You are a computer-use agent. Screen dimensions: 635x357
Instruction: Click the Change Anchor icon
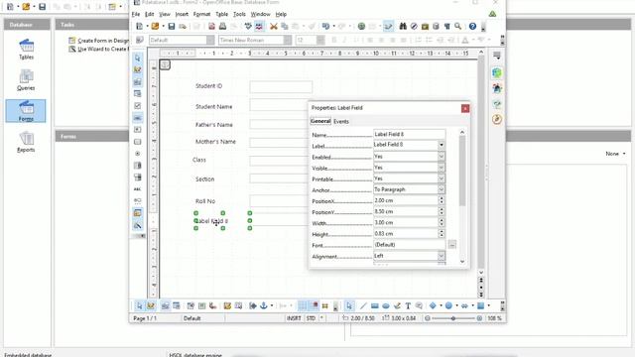point(264,305)
